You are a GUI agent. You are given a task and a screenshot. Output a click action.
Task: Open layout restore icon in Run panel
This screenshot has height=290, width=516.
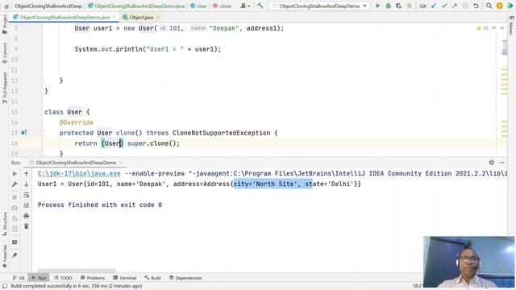click(15, 242)
